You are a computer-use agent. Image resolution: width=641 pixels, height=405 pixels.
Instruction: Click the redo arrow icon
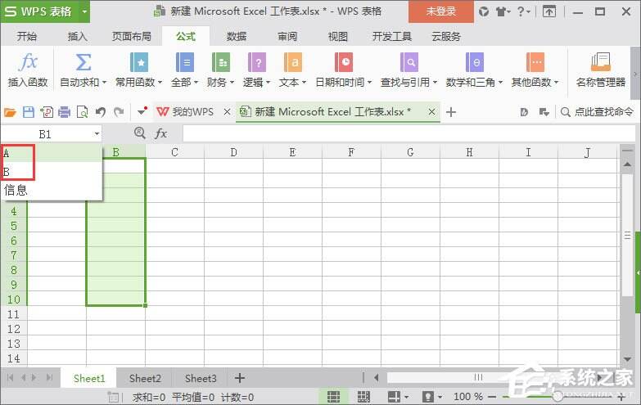tap(119, 112)
